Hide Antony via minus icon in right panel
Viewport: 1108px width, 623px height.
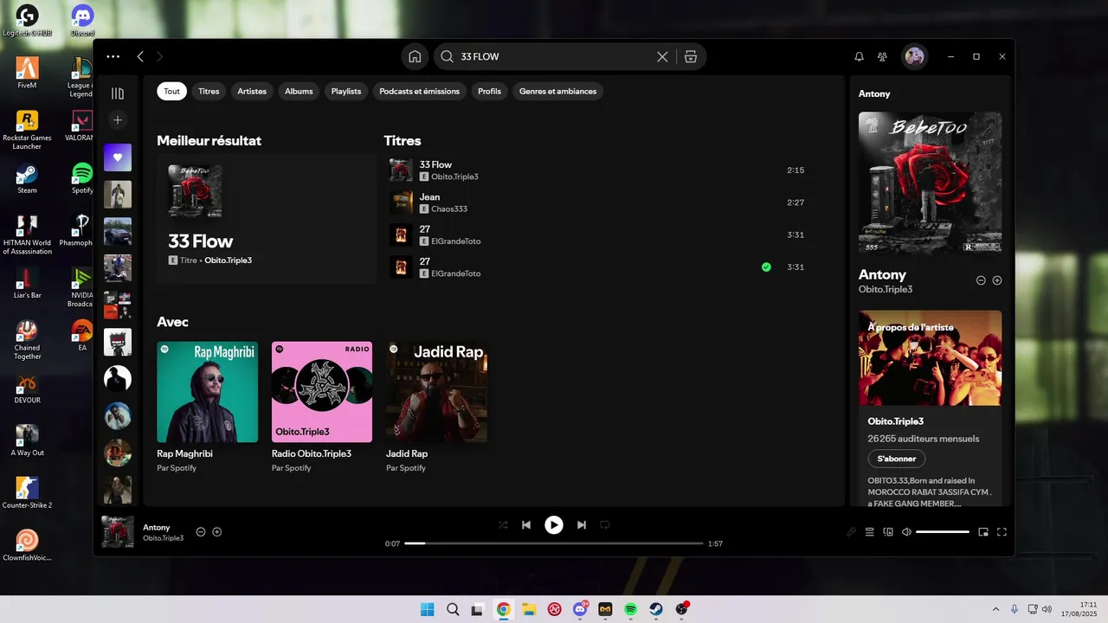pyautogui.click(x=981, y=280)
